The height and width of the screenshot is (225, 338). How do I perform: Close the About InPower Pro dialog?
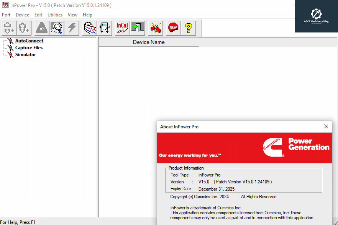pyautogui.click(x=326, y=126)
